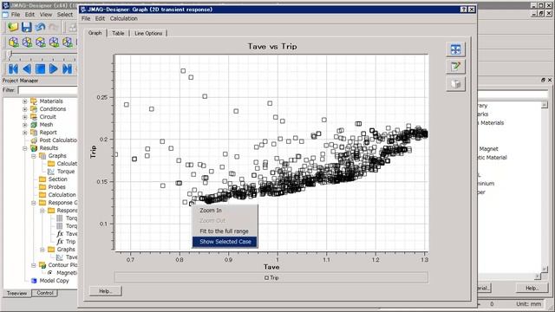Open a project with the folder icon
The height and width of the screenshot is (312, 555).
[13, 27]
